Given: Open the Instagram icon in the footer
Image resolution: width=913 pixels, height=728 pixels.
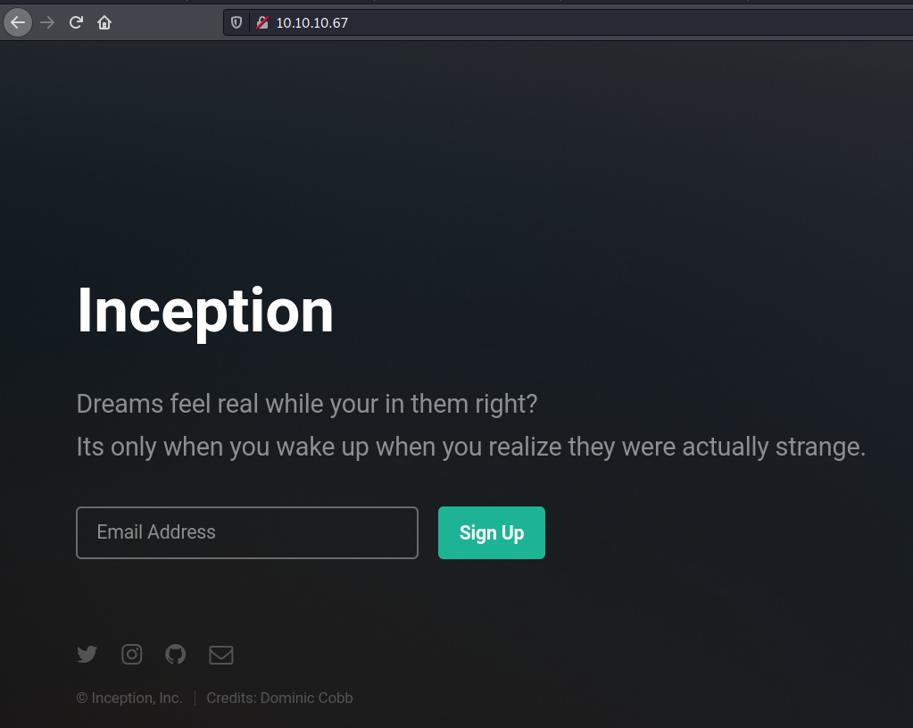Looking at the screenshot, I should pos(131,654).
